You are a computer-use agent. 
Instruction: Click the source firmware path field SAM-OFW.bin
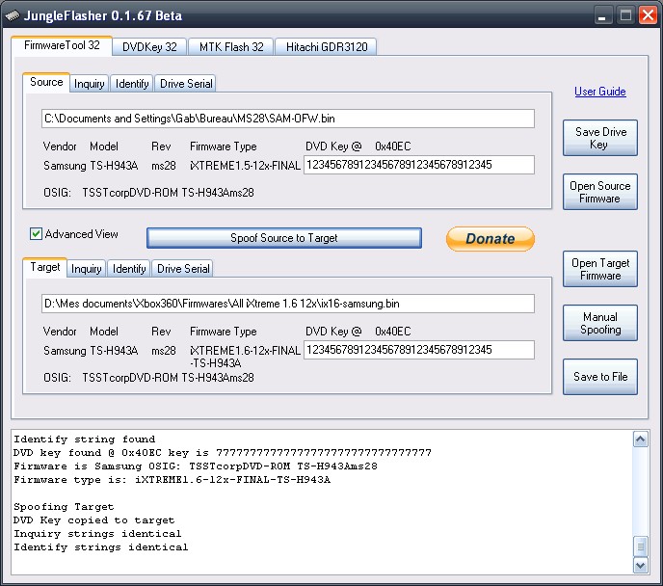pyautogui.click(x=288, y=119)
